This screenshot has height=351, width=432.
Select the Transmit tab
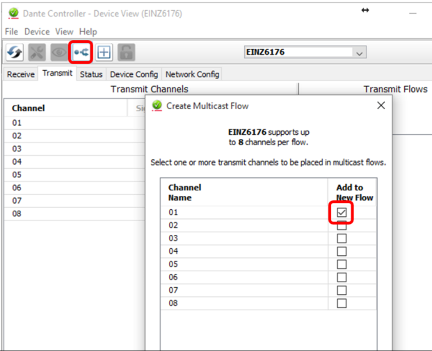(57, 73)
